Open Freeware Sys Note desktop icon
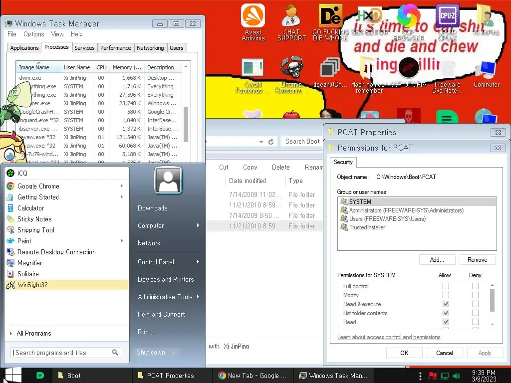 coord(447,76)
